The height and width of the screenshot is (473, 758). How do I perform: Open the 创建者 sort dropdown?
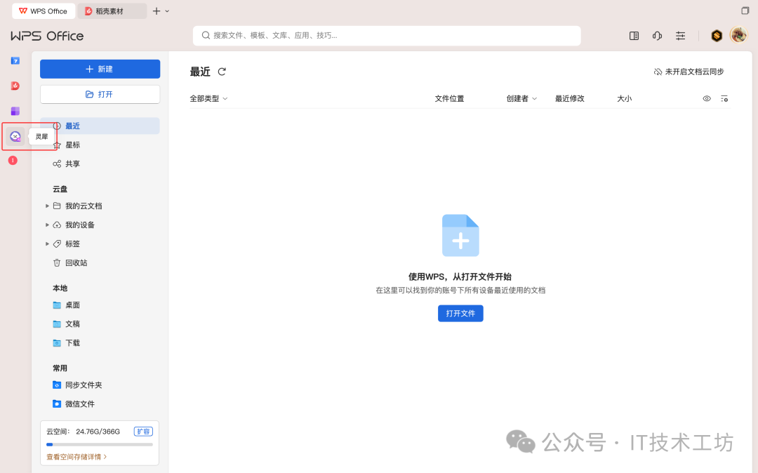point(521,98)
